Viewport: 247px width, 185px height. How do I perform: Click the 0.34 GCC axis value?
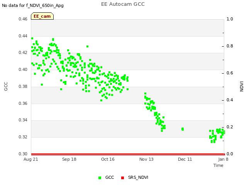(23, 120)
